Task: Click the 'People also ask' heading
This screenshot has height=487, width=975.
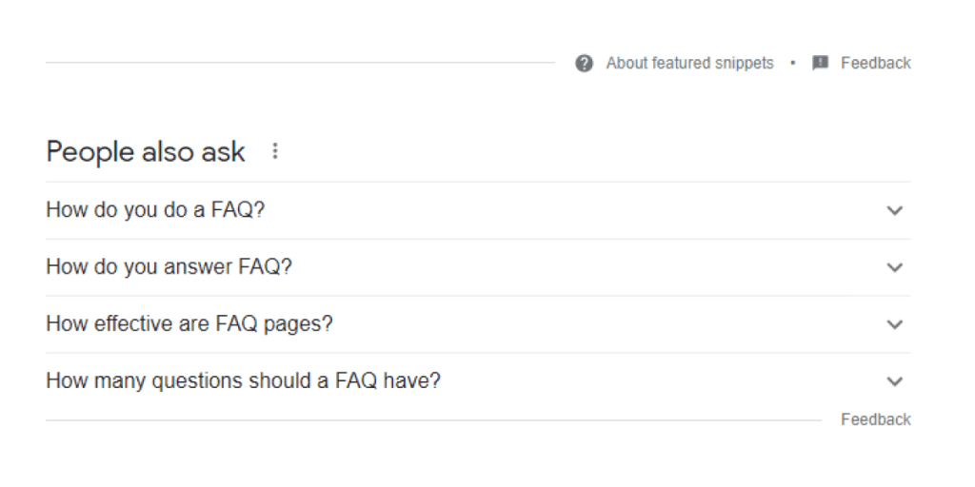Action: click(146, 151)
